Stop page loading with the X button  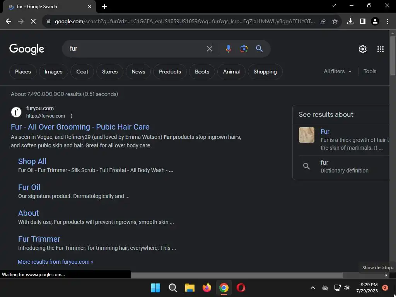pyautogui.click(x=33, y=22)
